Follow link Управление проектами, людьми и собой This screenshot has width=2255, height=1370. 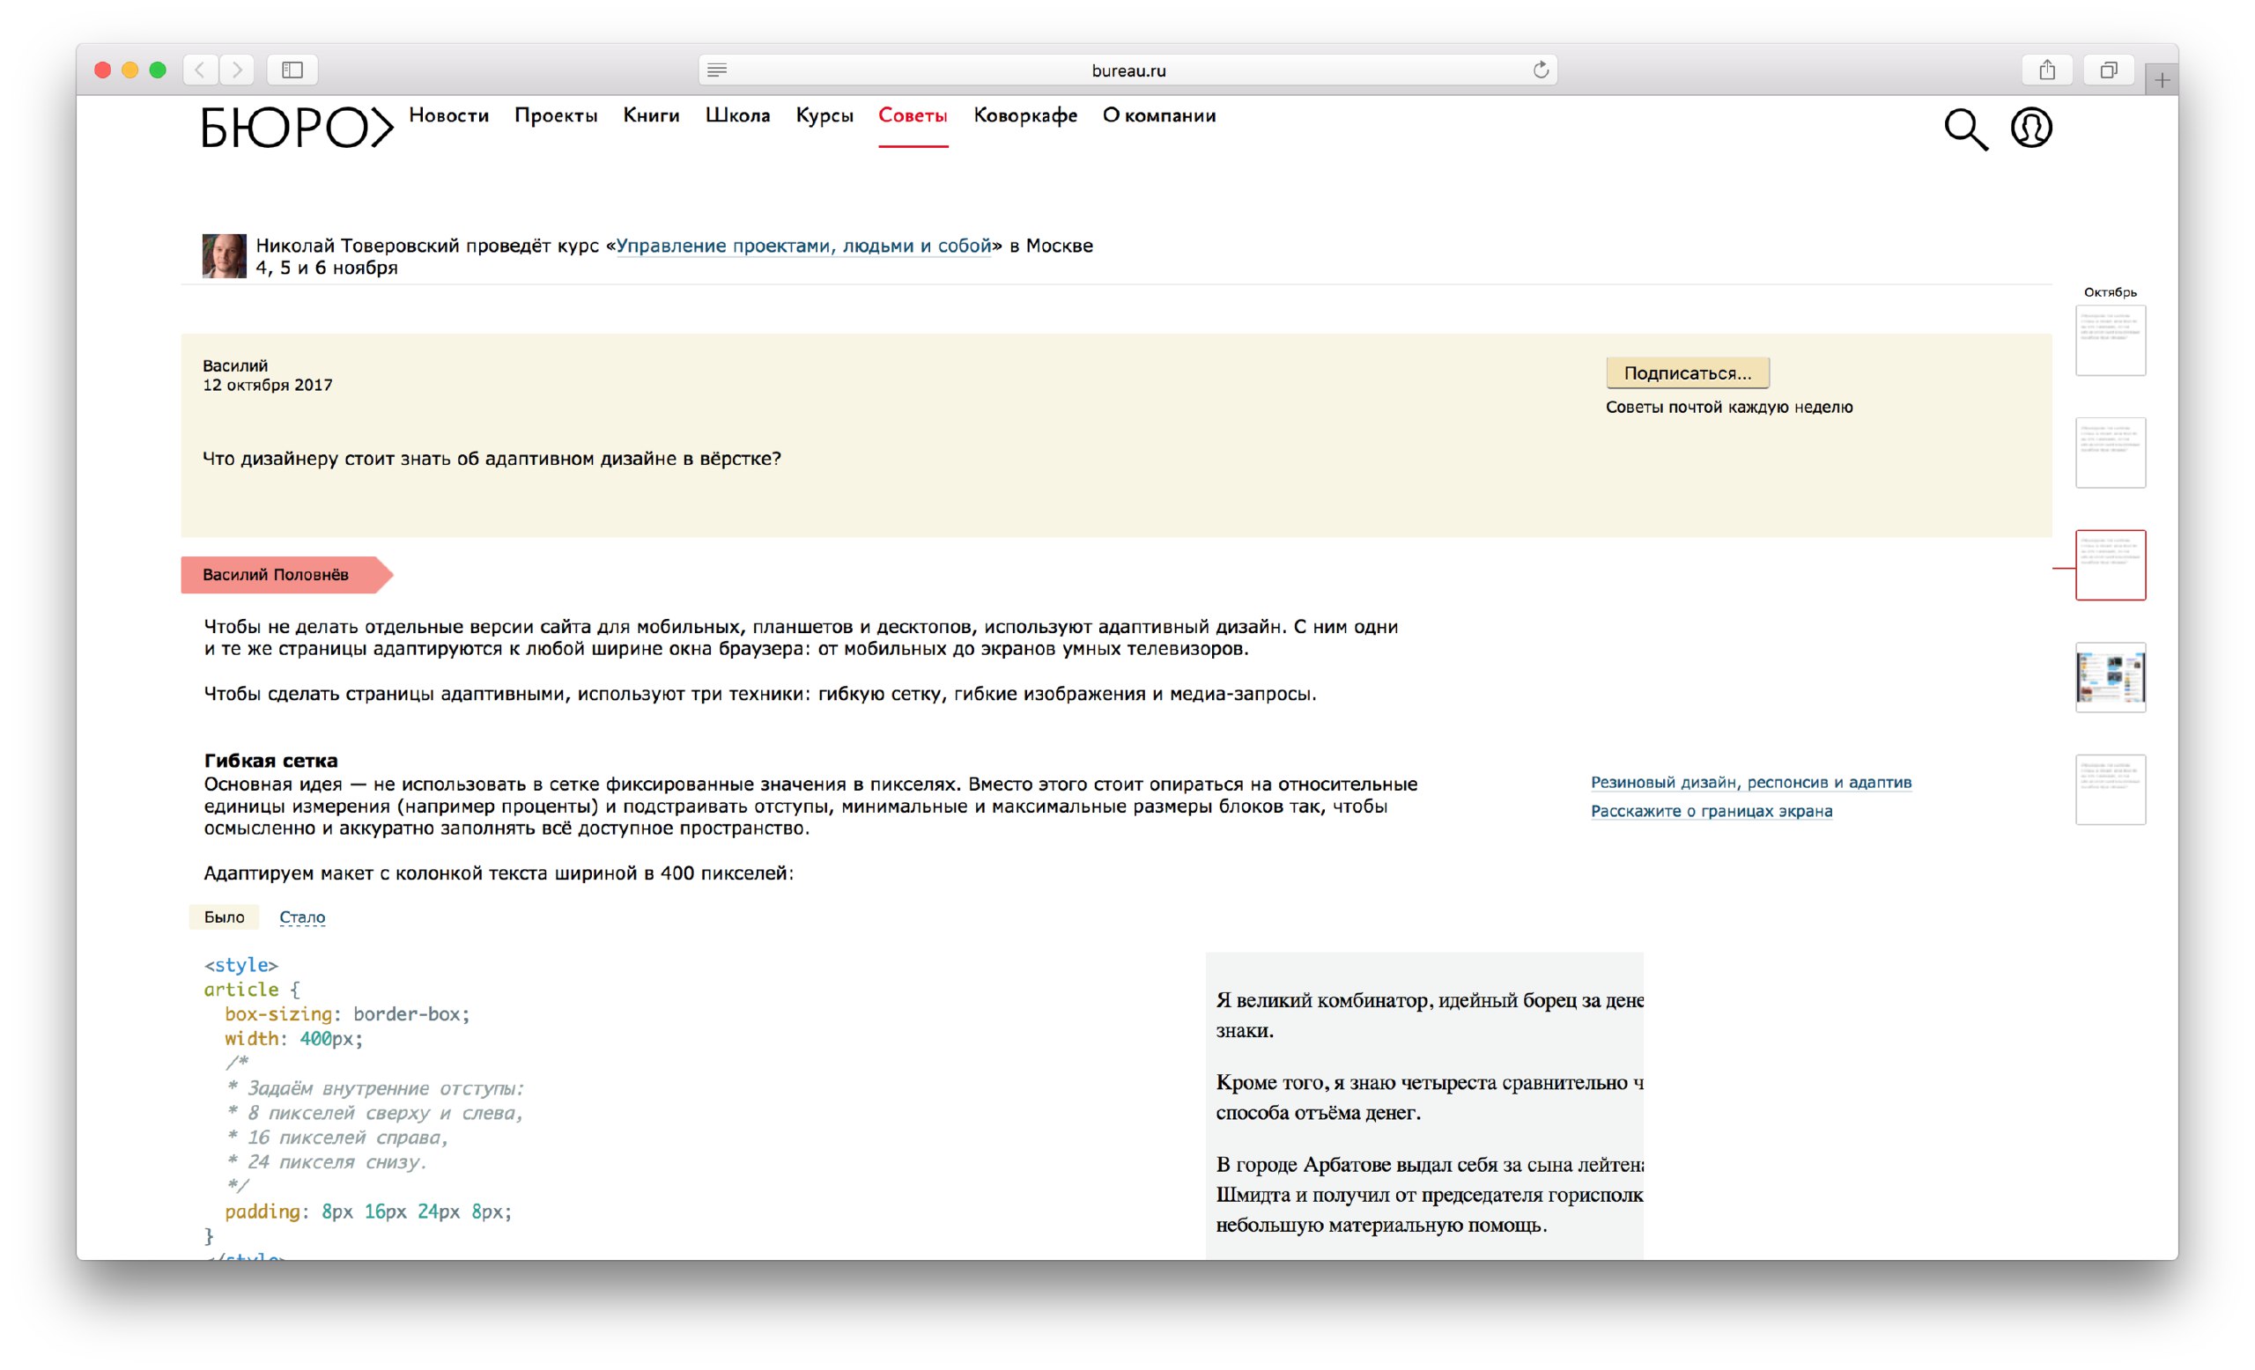pos(802,245)
